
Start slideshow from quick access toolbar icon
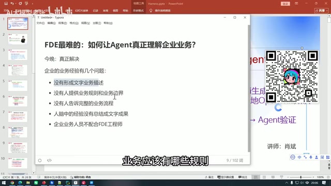click(26, 4)
